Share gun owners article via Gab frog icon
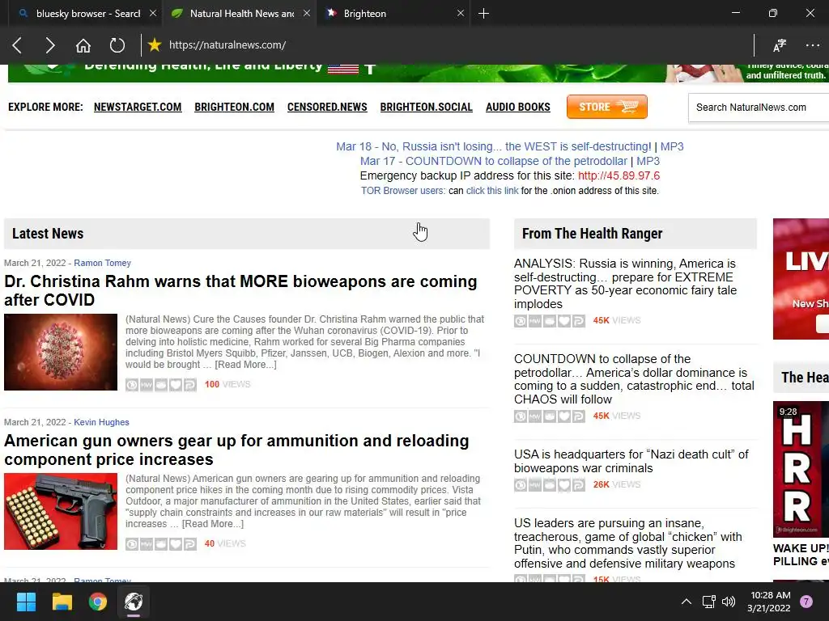829x621 pixels. pyautogui.click(x=161, y=544)
